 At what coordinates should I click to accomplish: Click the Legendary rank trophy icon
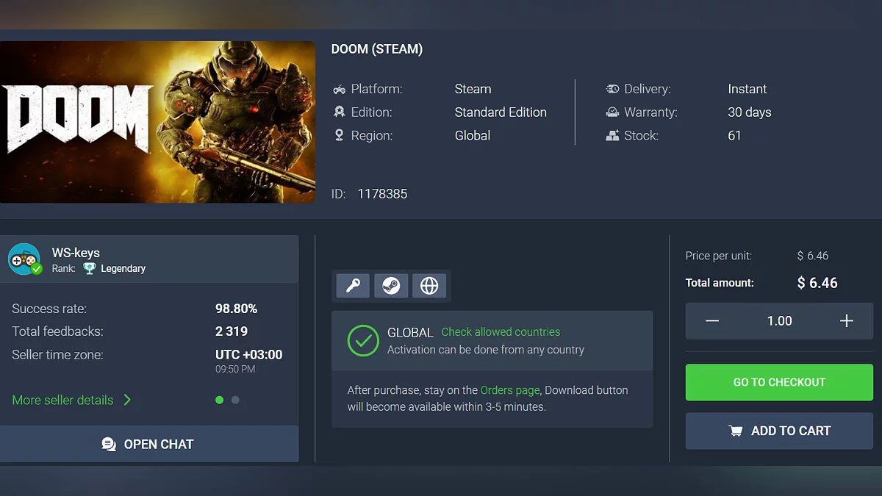(x=89, y=269)
